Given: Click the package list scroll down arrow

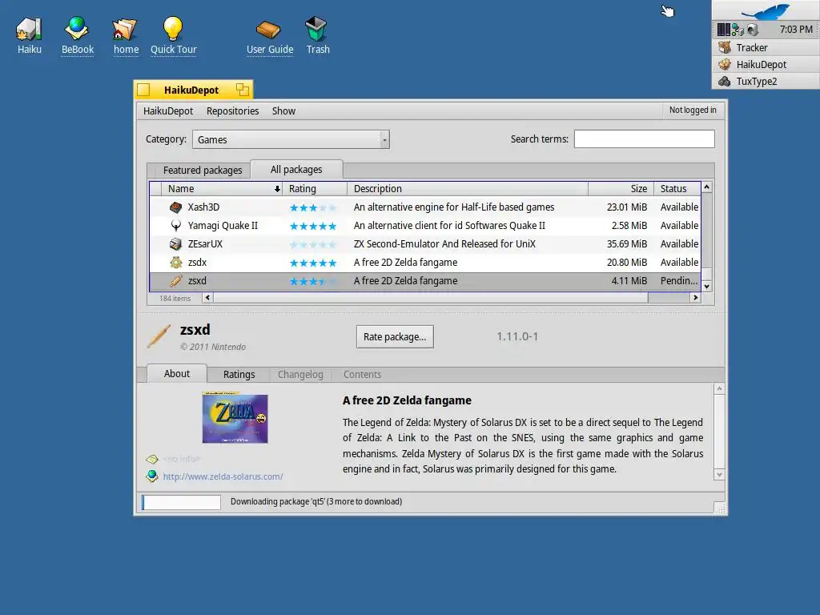Looking at the screenshot, I should point(706,286).
